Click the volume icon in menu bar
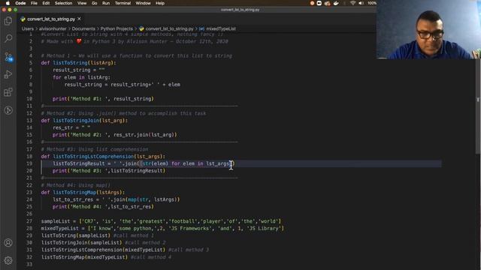481x270 pixels. tap(361, 3)
